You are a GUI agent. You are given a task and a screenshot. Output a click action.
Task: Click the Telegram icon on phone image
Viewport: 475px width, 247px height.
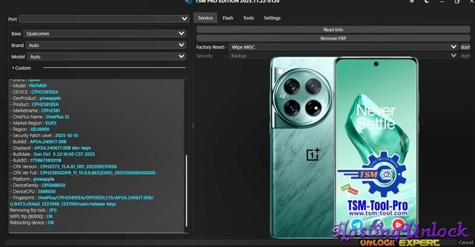358,225
